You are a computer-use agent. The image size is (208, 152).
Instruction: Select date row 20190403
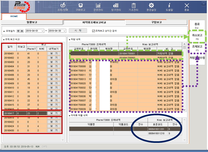pos(32,62)
